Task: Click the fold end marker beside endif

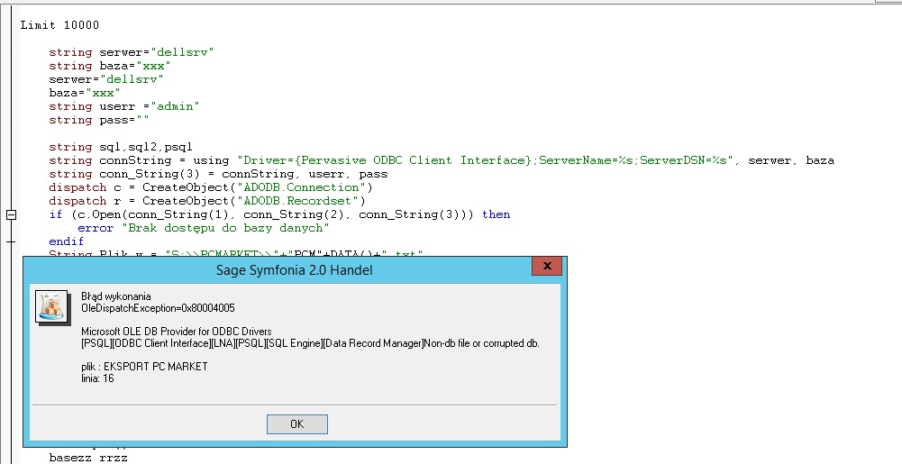Action: click(x=11, y=241)
